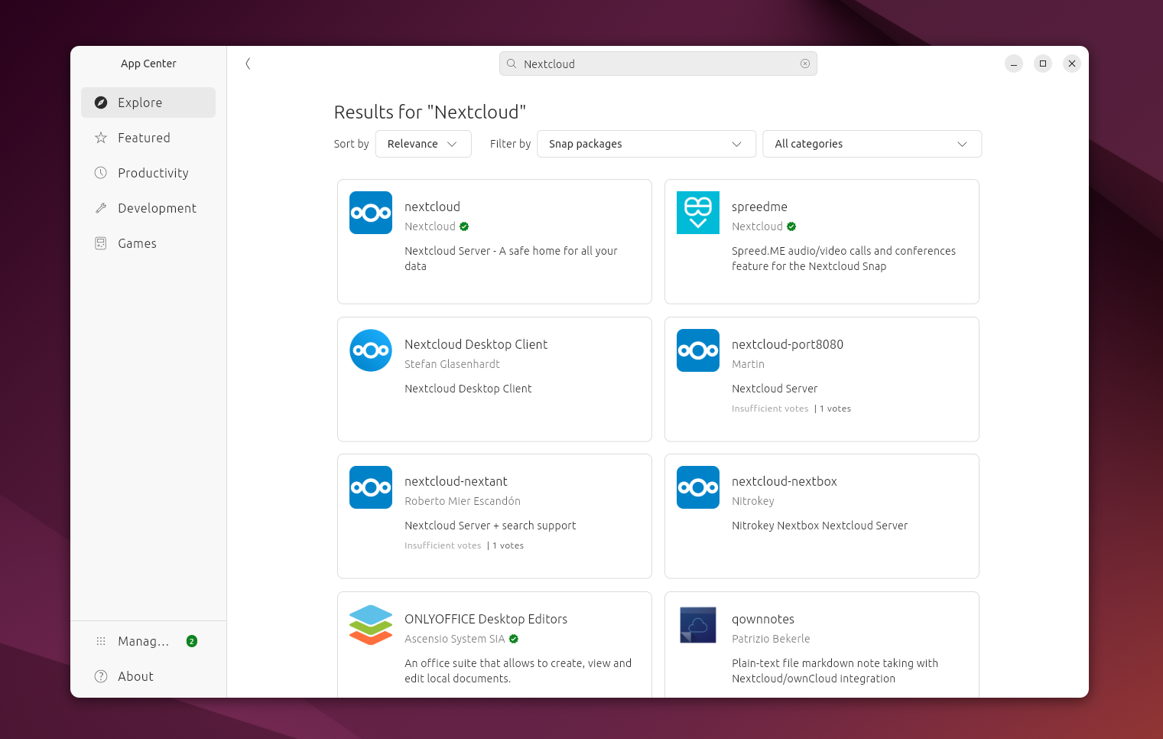Image resolution: width=1163 pixels, height=739 pixels.
Task: Open the spreedme app title
Action: tap(759, 207)
